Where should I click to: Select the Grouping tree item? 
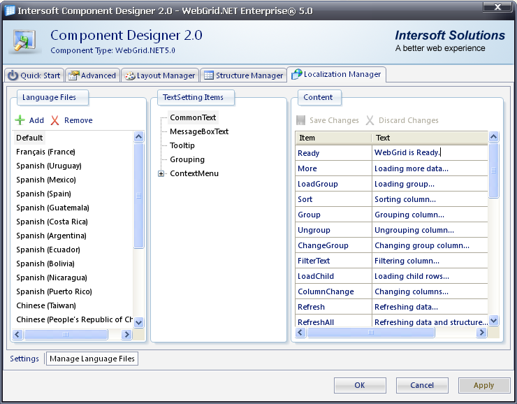[187, 159]
